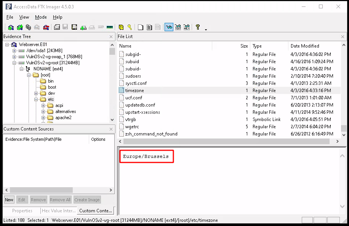Click the greyed Export Directory Listing icon
Screen dimensions: 349x226
point(158,27)
